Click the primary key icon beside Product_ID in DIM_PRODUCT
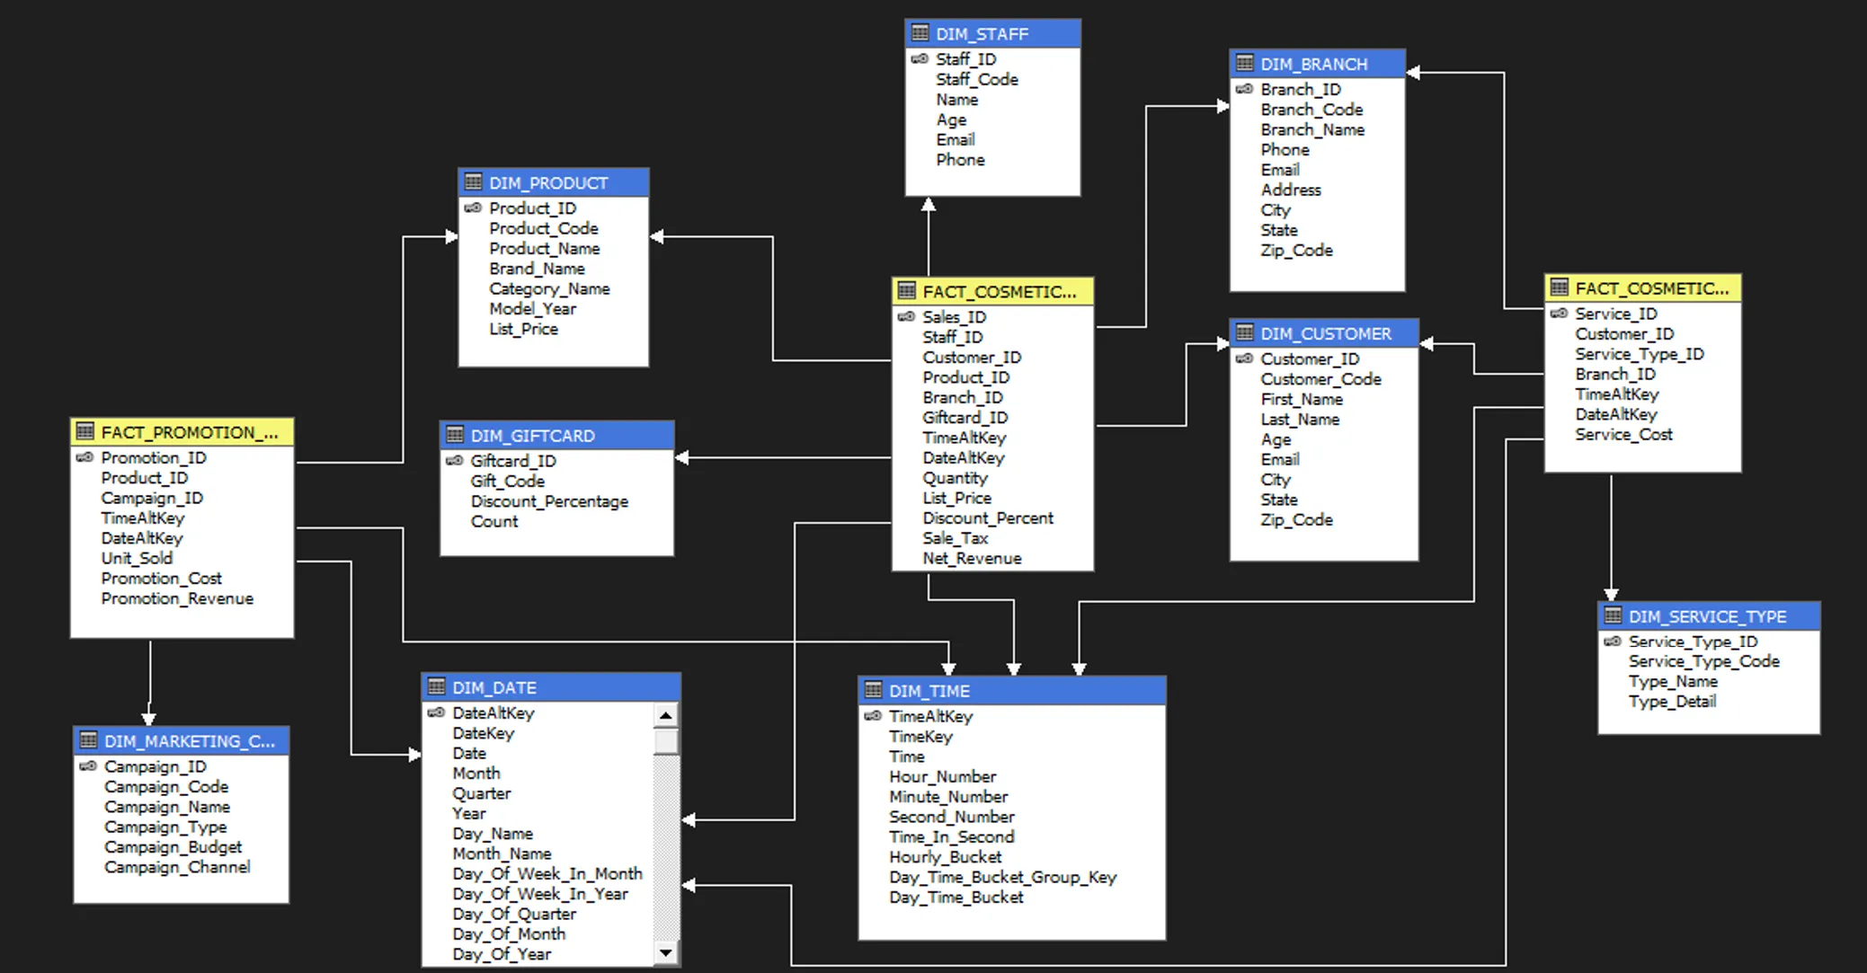Screen dimensions: 1867x973 pyautogui.click(x=473, y=208)
